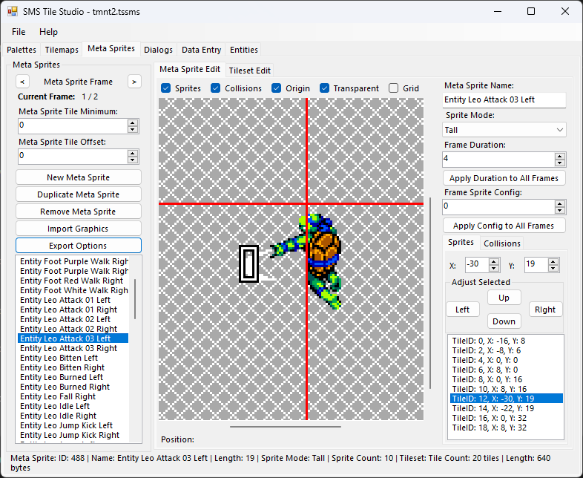Move selected sprite Down

(x=504, y=321)
